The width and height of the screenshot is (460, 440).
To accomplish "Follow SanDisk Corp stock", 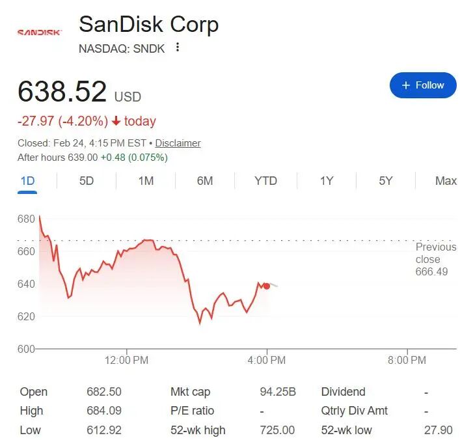I will pos(423,85).
